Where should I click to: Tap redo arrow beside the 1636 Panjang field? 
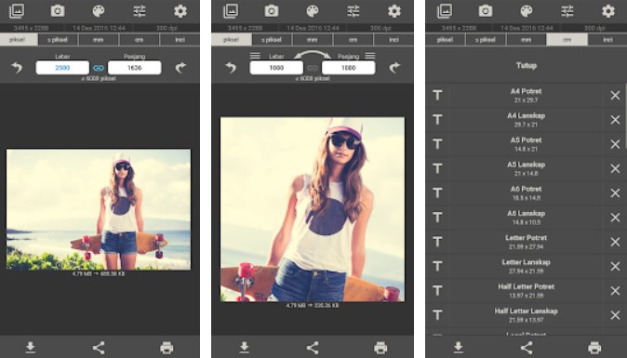pyautogui.click(x=180, y=68)
